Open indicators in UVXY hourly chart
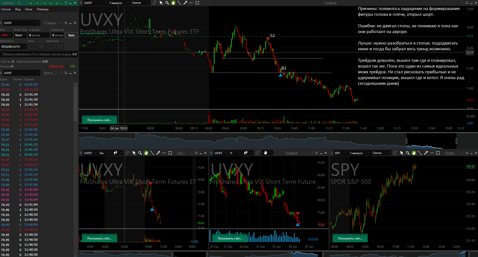The image size is (478, 257). click(258, 153)
